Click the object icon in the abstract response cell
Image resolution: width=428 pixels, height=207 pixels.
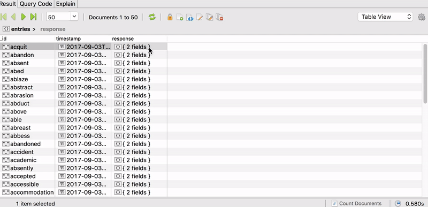(x=118, y=87)
